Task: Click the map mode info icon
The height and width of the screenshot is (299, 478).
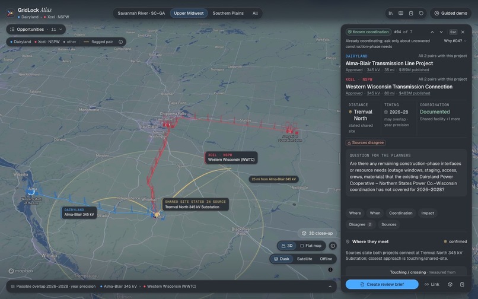Action: point(333,246)
